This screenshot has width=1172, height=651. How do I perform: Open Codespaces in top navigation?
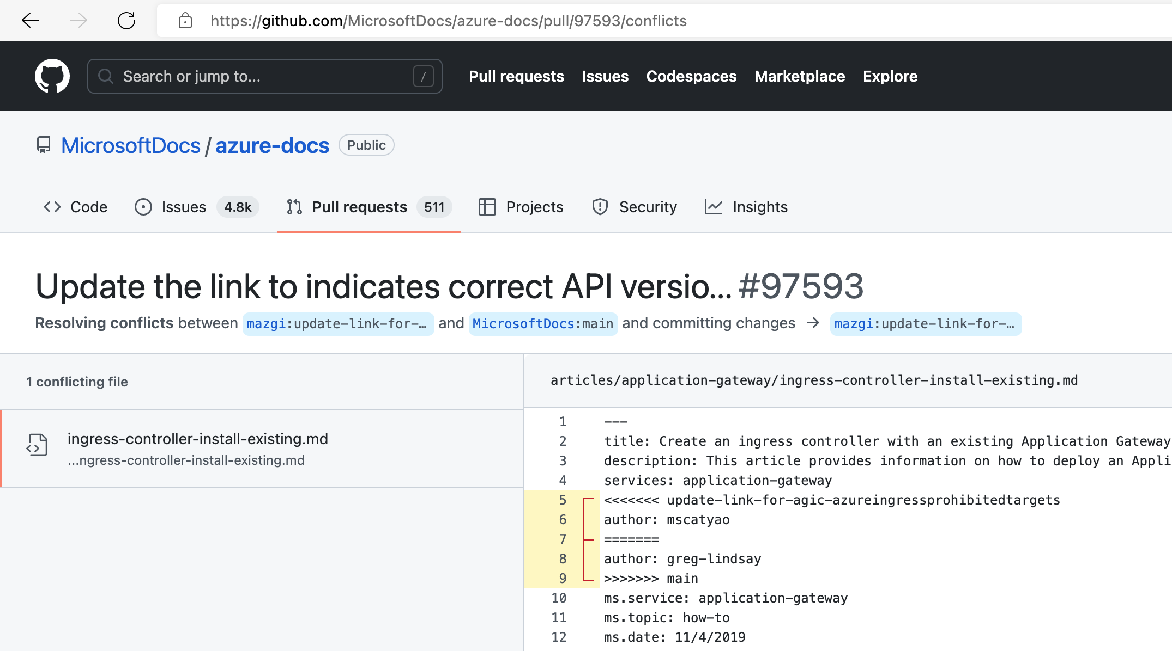pyautogui.click(x=691, y=76)
